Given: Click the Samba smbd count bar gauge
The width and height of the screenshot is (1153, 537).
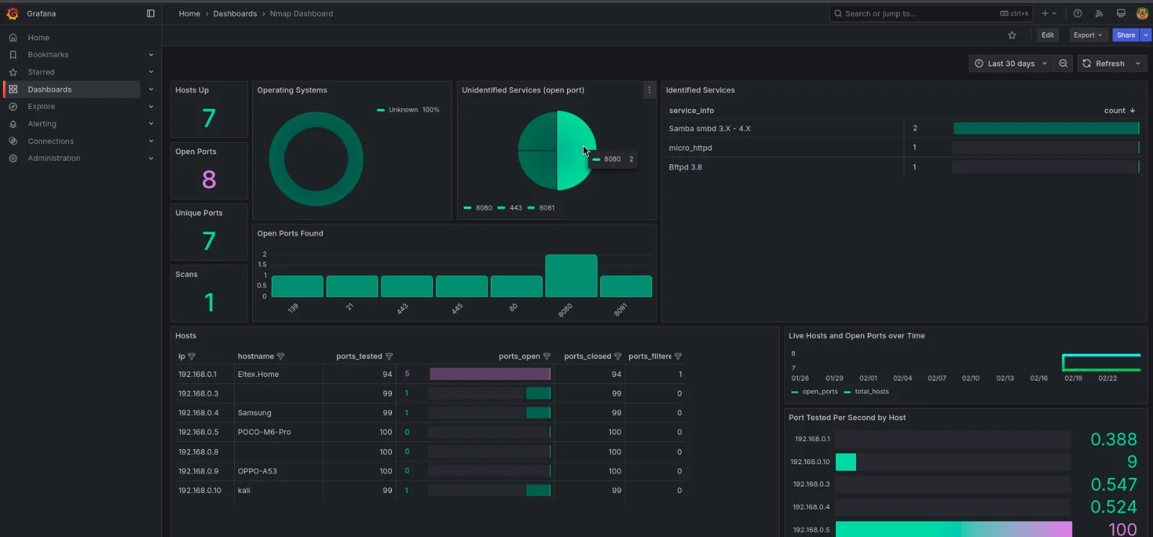Looking at the screenshot, I should 1046,128.
